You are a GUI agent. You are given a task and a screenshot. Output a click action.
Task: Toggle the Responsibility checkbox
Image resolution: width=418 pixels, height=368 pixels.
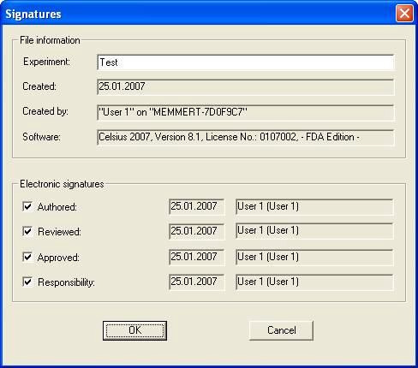tap(27, 282)
